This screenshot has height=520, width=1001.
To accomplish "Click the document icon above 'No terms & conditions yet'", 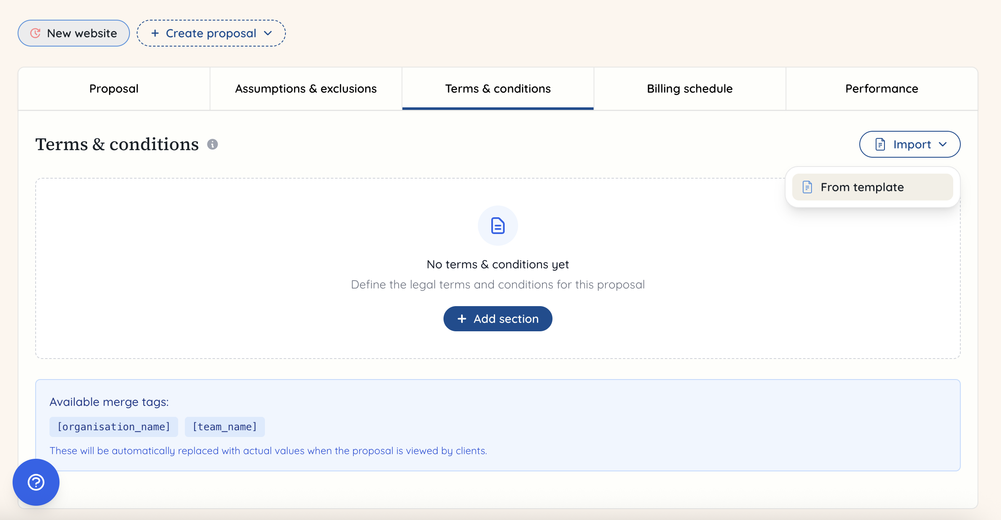I will click(498, 225).
